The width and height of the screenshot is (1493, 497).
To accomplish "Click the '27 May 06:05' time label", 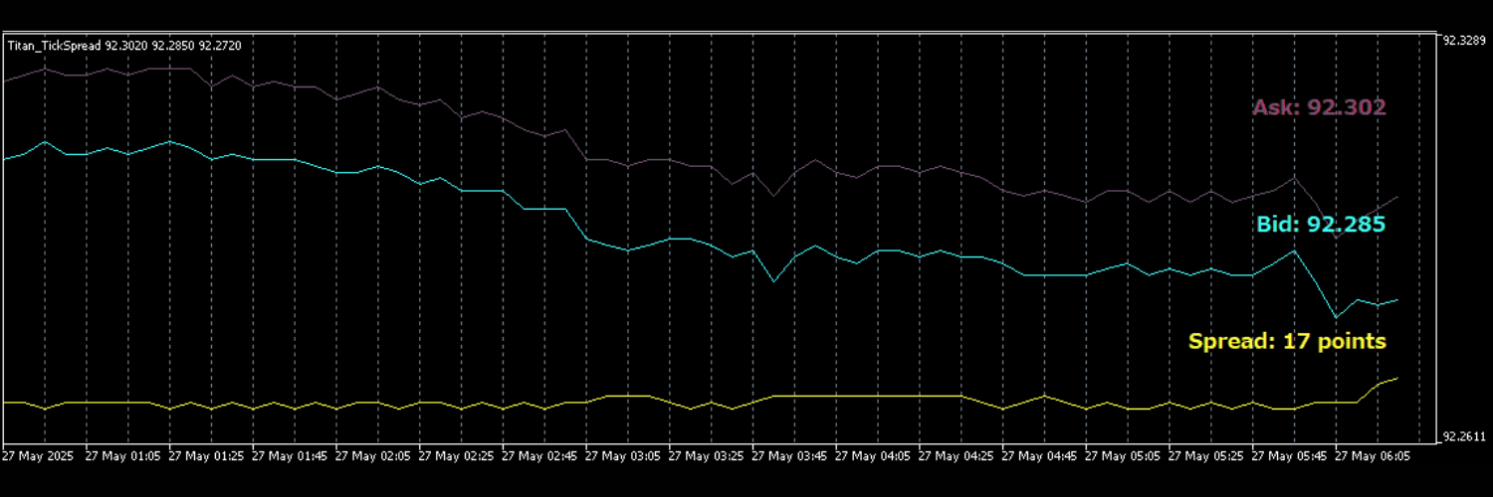I will (x=1375, y=456).
